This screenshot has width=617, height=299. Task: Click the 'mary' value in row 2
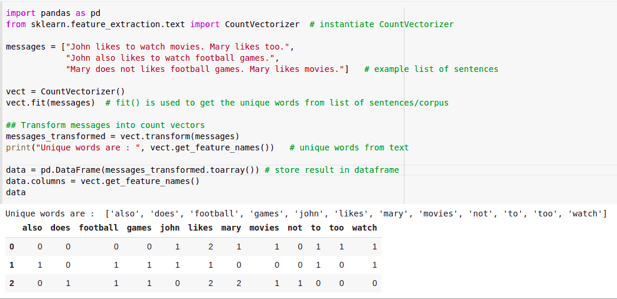pos(239,283)
